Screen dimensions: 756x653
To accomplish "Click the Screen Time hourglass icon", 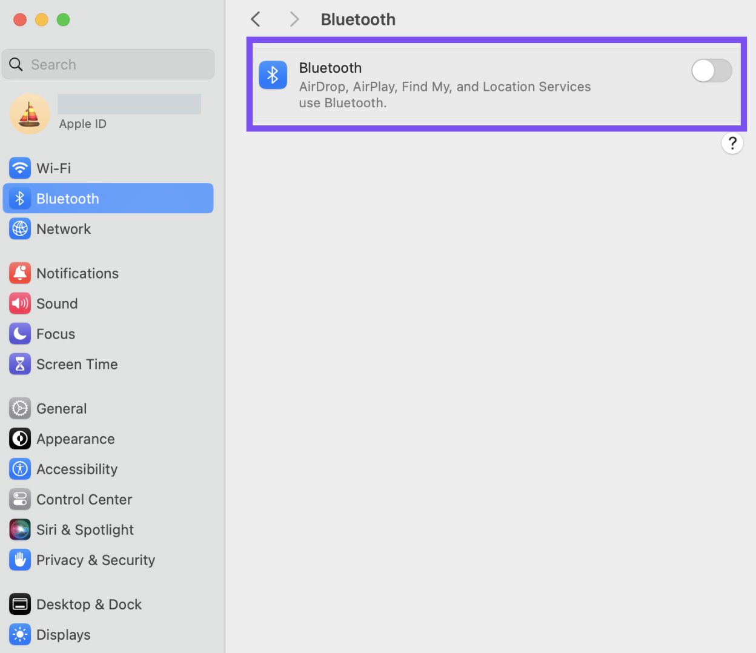I will coord(20,364).
